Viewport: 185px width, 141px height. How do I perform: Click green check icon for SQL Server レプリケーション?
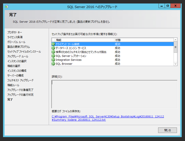click(x=53, y=56)
